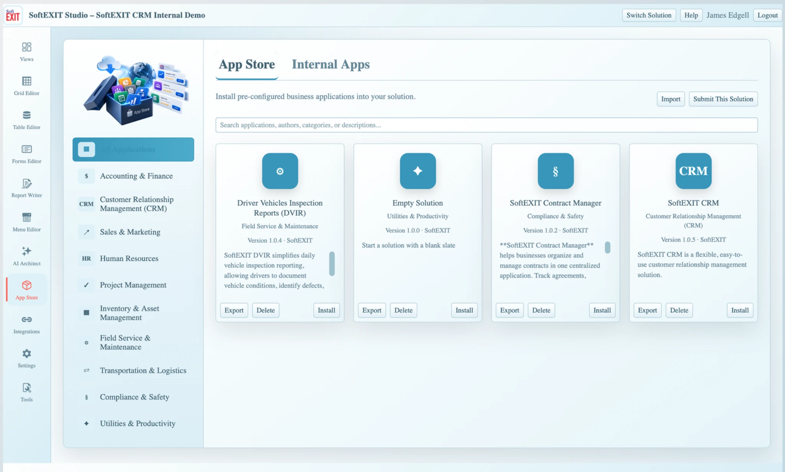The image size is (785, 472).
Task: Filter by Project Management category
Action: [133, 285]
